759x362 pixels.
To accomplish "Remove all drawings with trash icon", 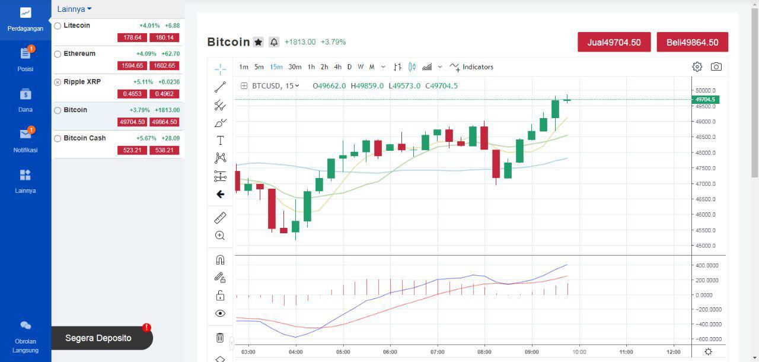I will point(220,338).
